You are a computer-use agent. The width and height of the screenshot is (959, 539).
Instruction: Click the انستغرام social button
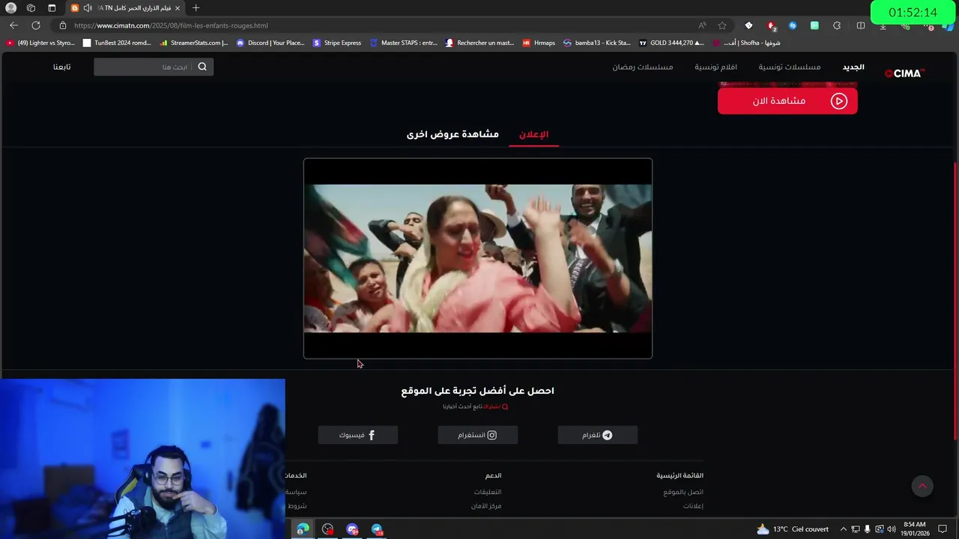coord(478,435)
